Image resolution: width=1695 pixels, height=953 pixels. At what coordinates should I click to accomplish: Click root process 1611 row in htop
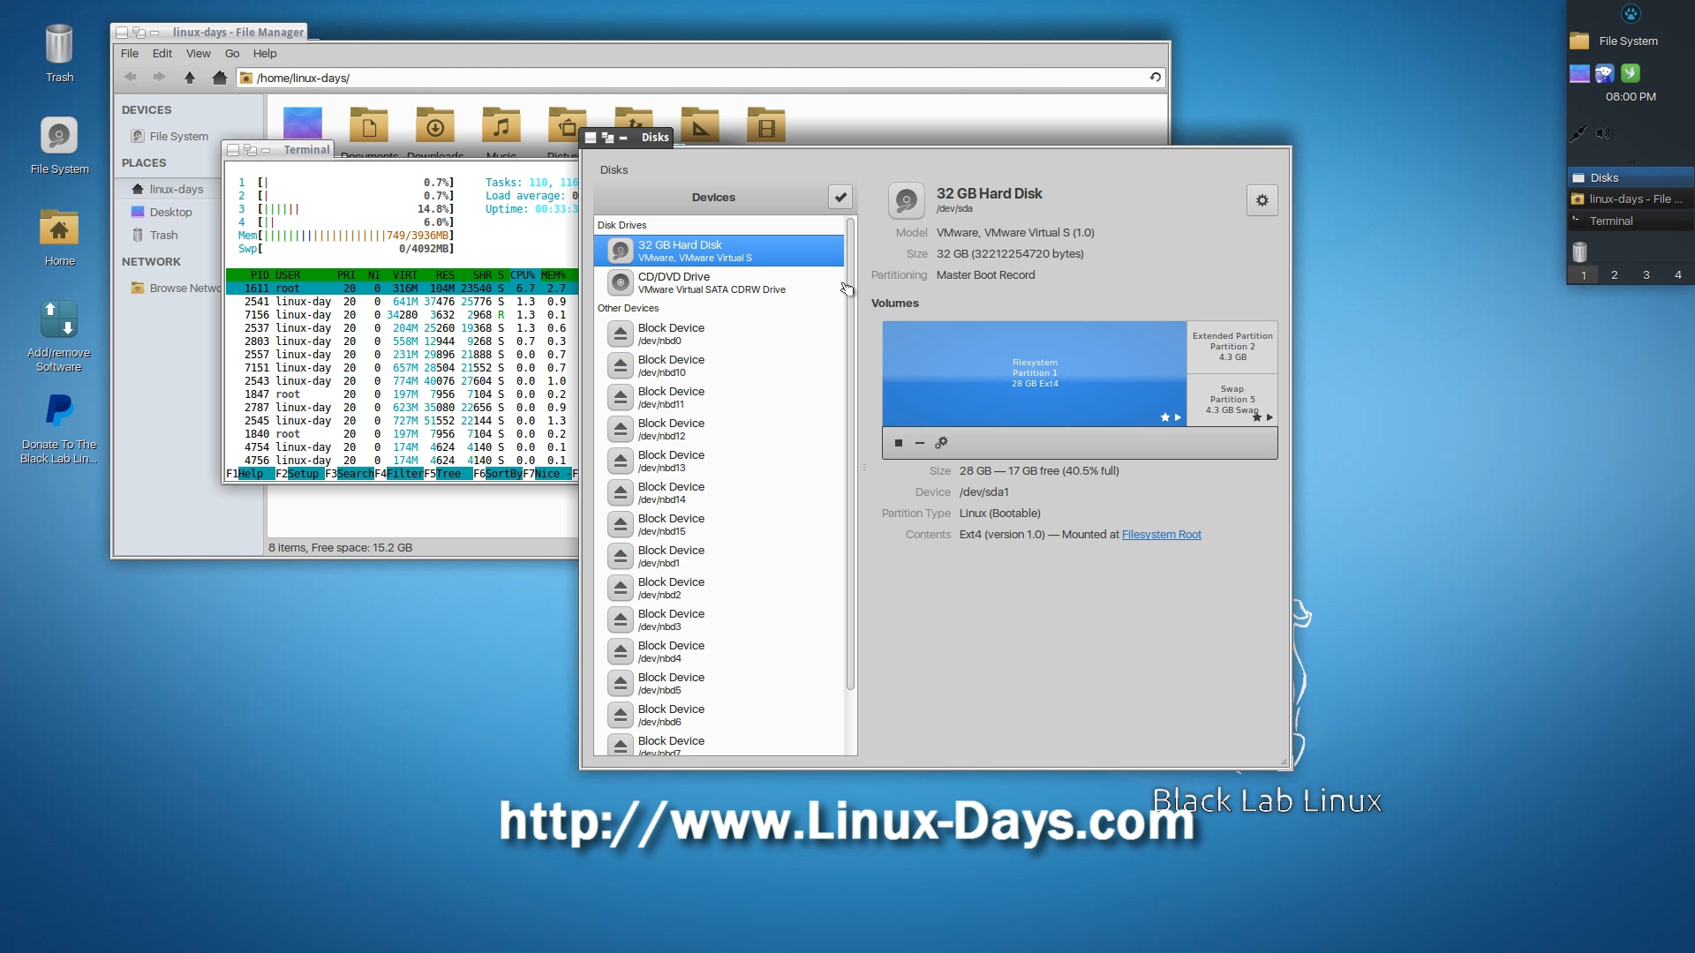point(402,289)
